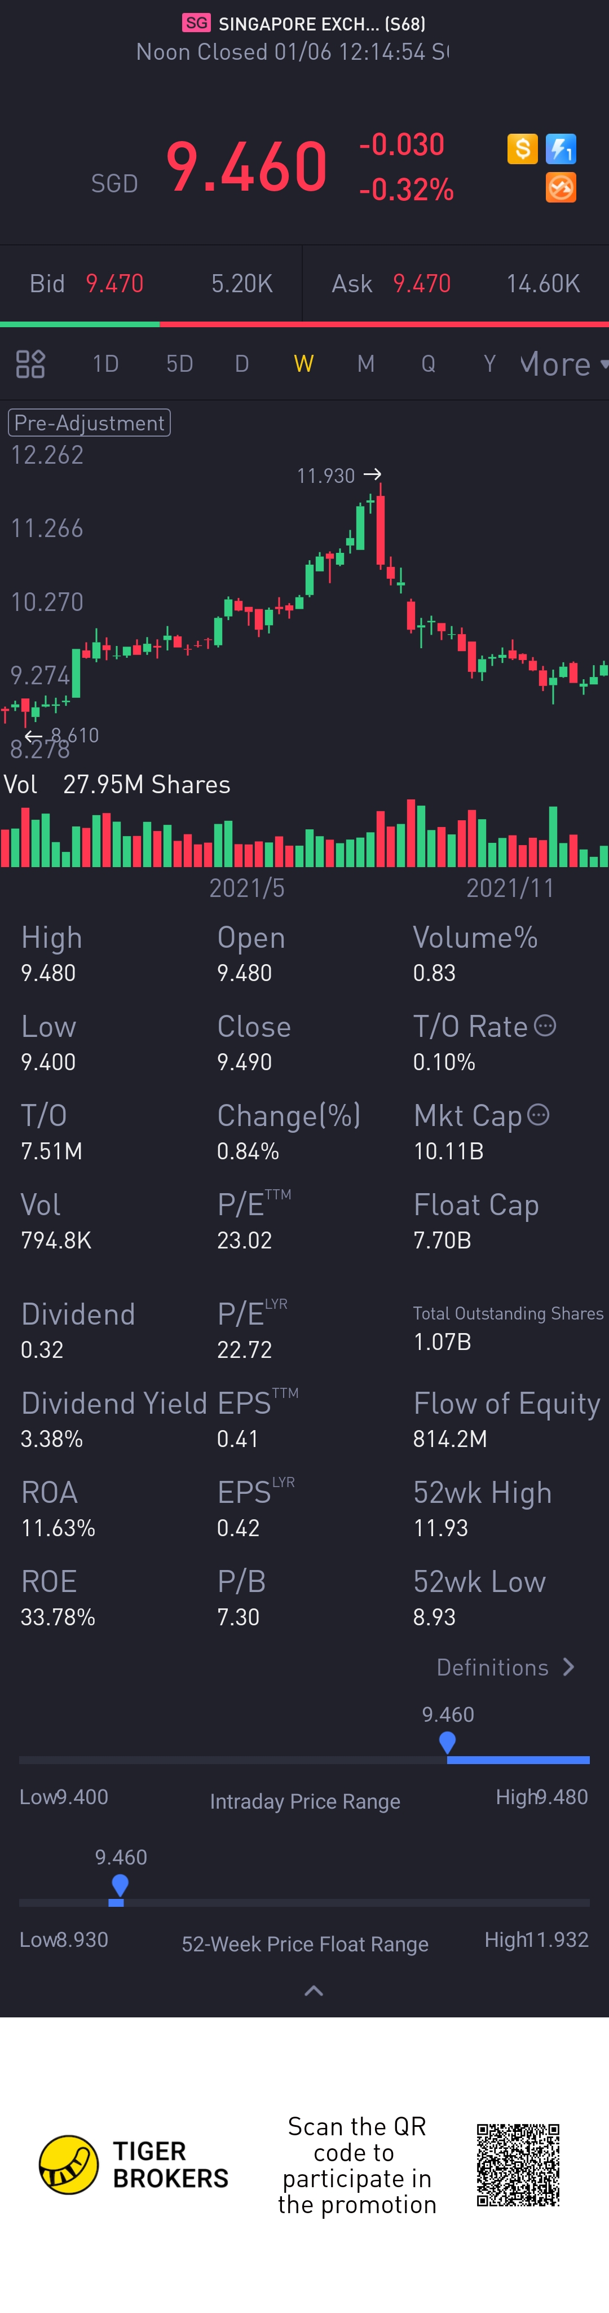Tap the blue lightning bolt icon
609x2313 pixels.
(561, 149)
